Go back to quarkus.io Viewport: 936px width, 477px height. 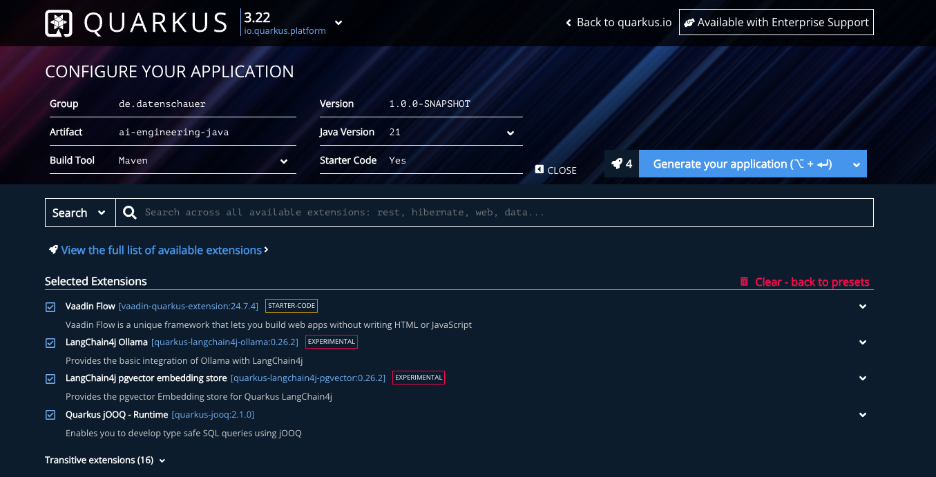pyautogui.click(x=618, y=22)
